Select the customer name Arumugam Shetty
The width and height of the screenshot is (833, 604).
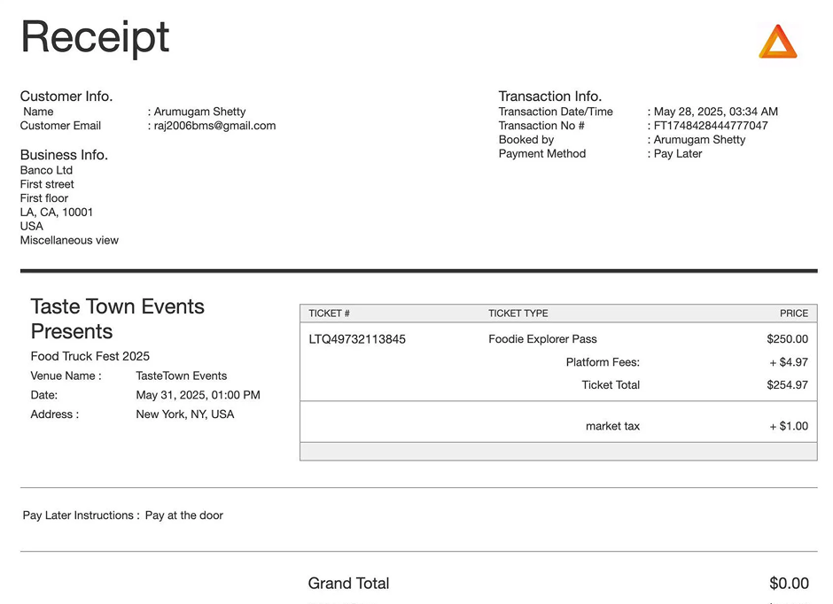[199, 112]
